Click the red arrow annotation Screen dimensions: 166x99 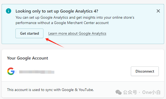55,43
